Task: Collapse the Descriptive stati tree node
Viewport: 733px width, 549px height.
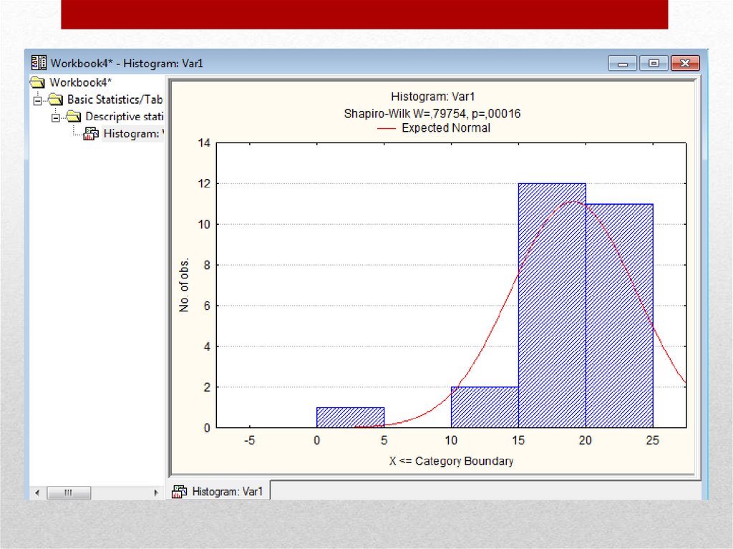Action: click(x=56, y=117)
